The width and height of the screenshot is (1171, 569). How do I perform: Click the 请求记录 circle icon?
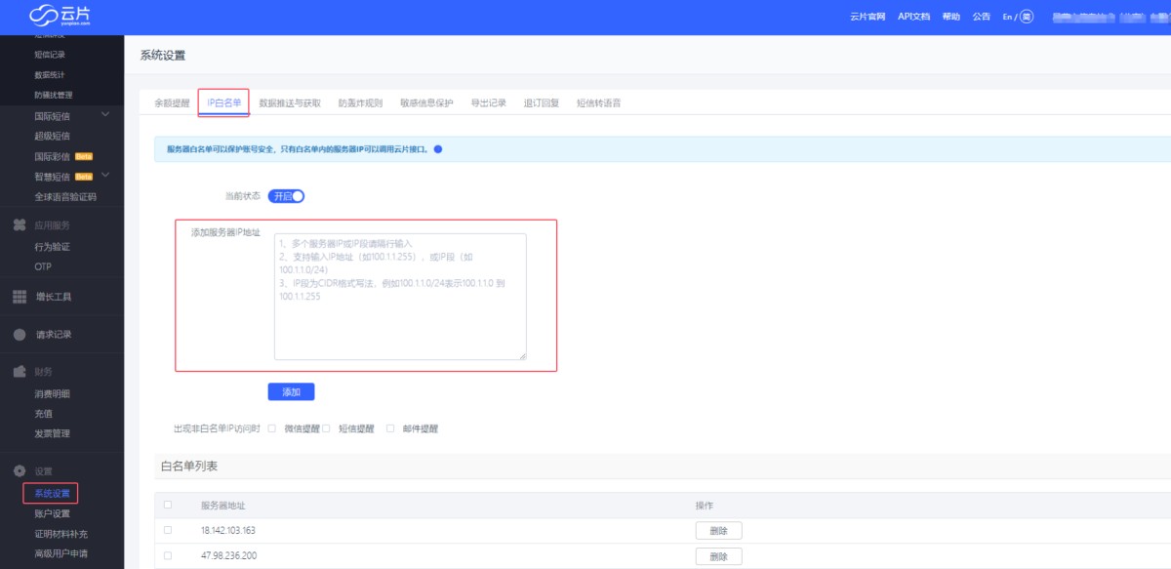coord(19,335)
